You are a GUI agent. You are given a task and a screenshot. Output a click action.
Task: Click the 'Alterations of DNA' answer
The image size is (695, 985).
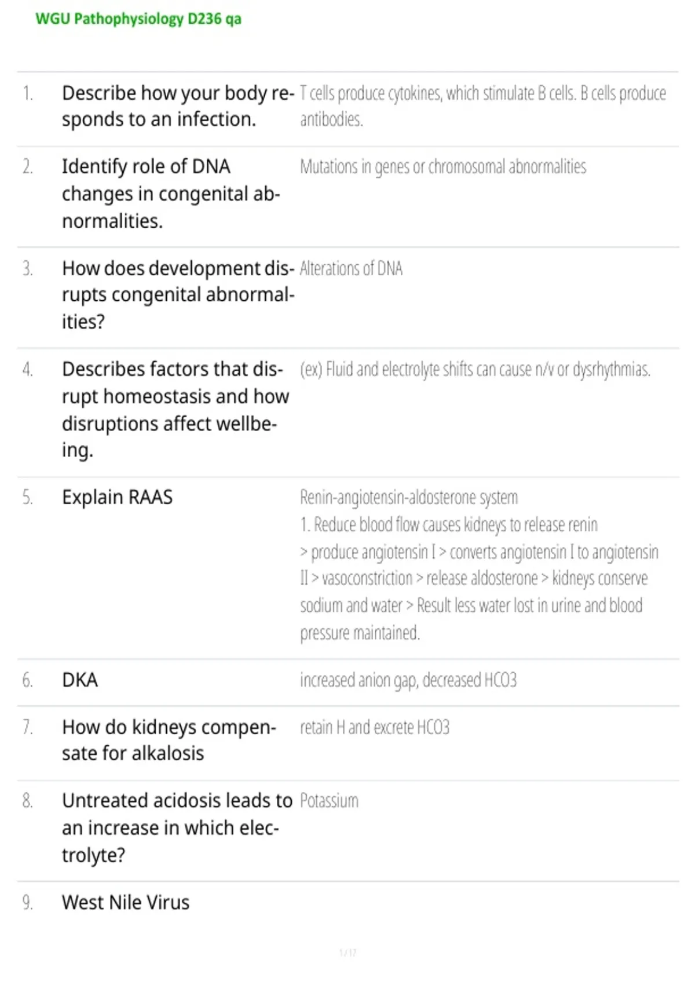(351, 269)
